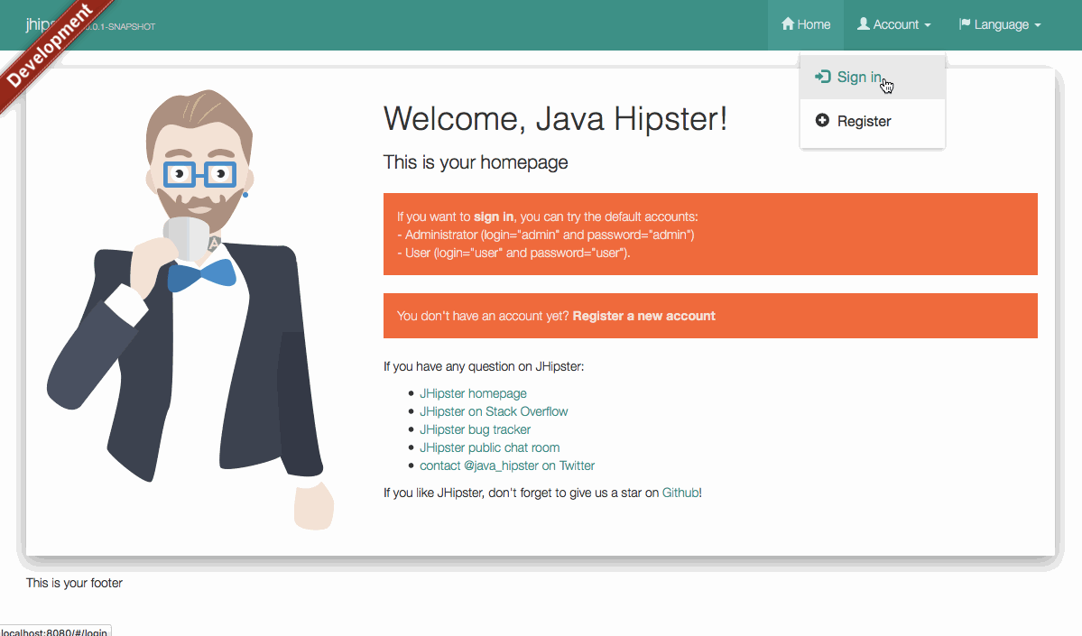
Task: Visit the Github link
Action: click(x=680, y=493)
